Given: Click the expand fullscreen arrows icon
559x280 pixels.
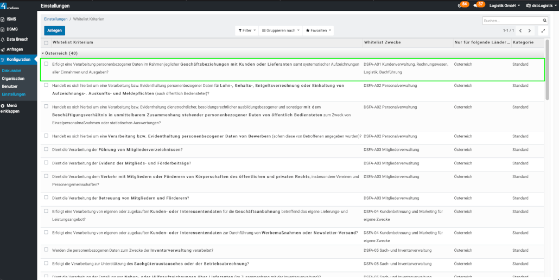Looking at the screenshot, I should click(x=542, y=31).
